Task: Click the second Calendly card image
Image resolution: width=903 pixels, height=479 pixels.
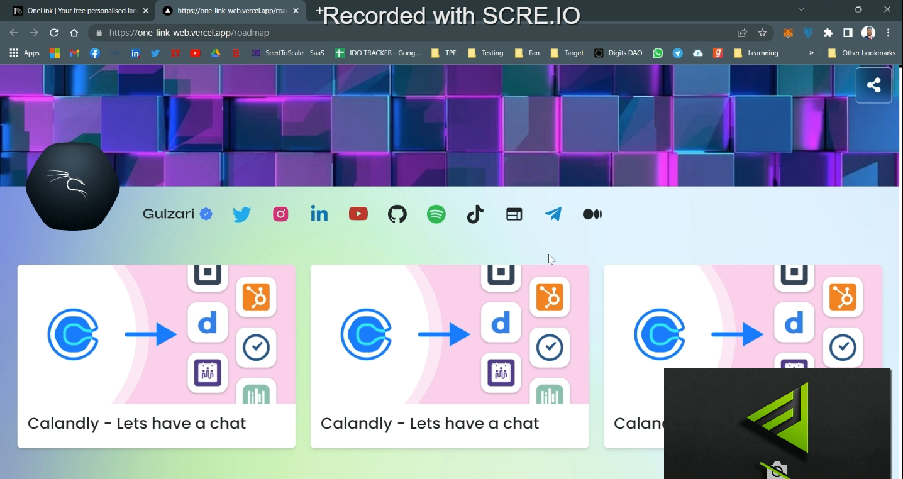Action: (x=450, y=334)
